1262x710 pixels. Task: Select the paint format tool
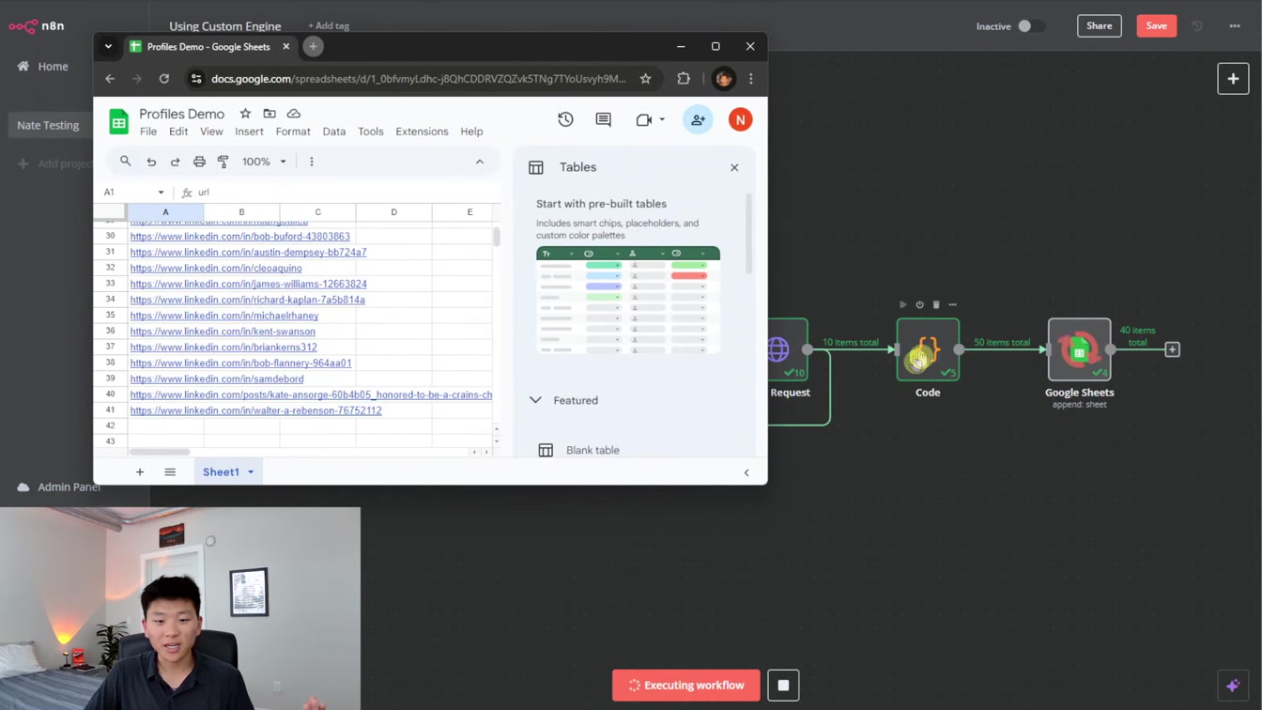223,162
